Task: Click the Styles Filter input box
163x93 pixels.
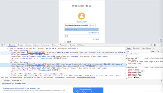Action: (138, 51)
